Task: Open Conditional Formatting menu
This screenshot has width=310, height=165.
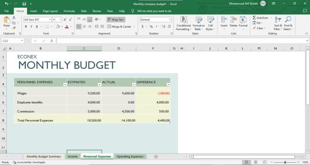Action: (x=184, y=24)
